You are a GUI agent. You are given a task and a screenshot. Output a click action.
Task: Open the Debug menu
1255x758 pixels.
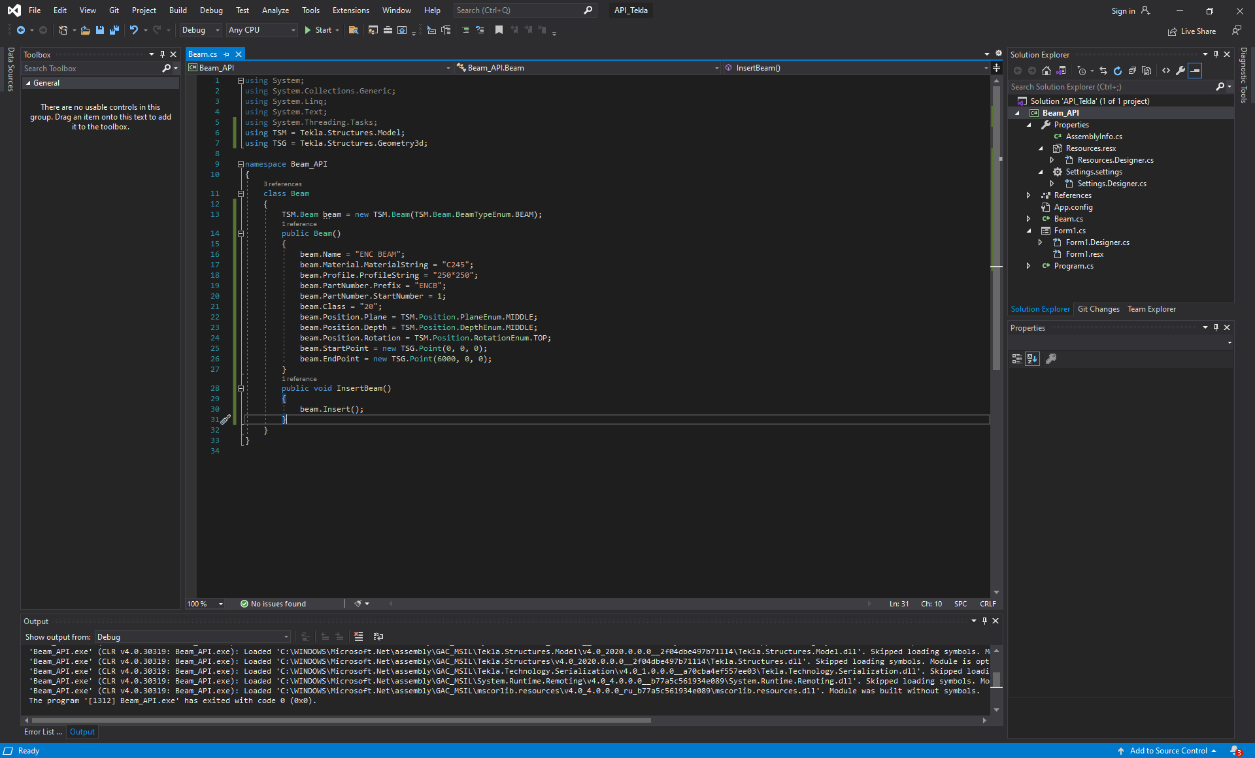[210, 10]
